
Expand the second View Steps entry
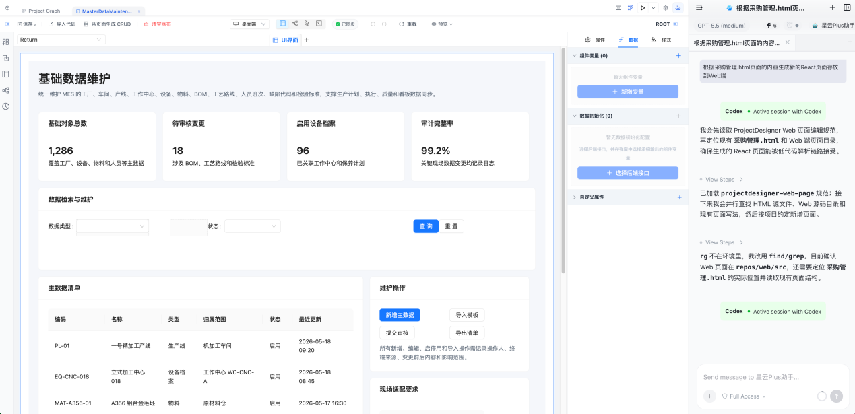click(722, 242)
